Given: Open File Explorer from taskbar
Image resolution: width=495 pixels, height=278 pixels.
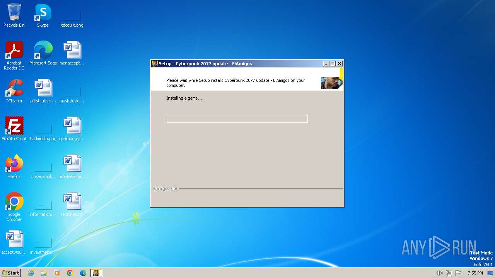Looking at the screenshot, I should [x=44, y=273].
